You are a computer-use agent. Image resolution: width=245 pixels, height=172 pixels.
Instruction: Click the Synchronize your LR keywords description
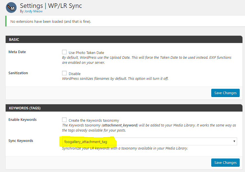point(125,148)
